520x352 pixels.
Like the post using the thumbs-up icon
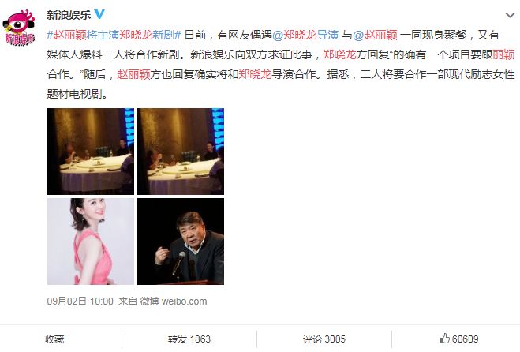tap(444, 339)
